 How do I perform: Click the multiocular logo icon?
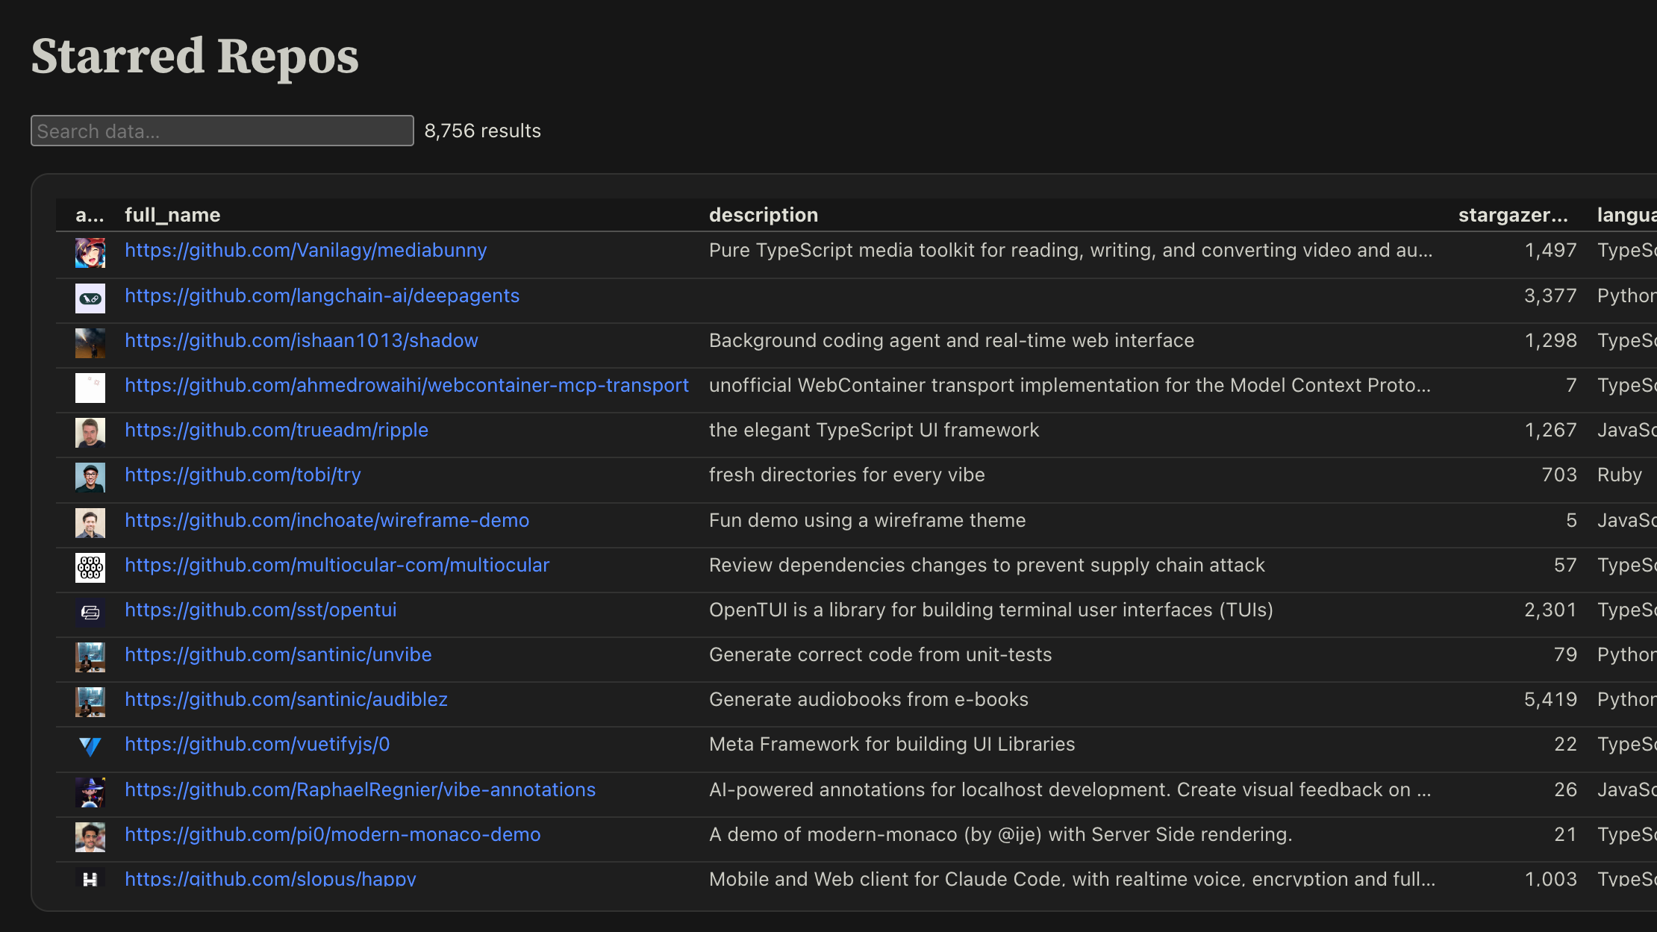coord(90,568)
